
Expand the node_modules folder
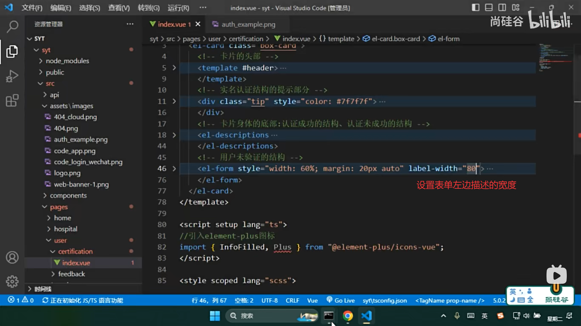tap(67, 61)
